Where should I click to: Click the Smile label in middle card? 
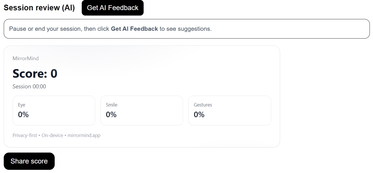pos(112,105)
